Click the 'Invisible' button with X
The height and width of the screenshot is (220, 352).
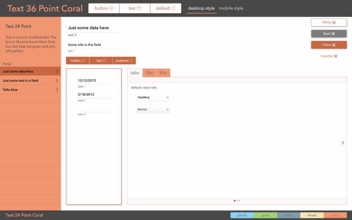(329, 56)
